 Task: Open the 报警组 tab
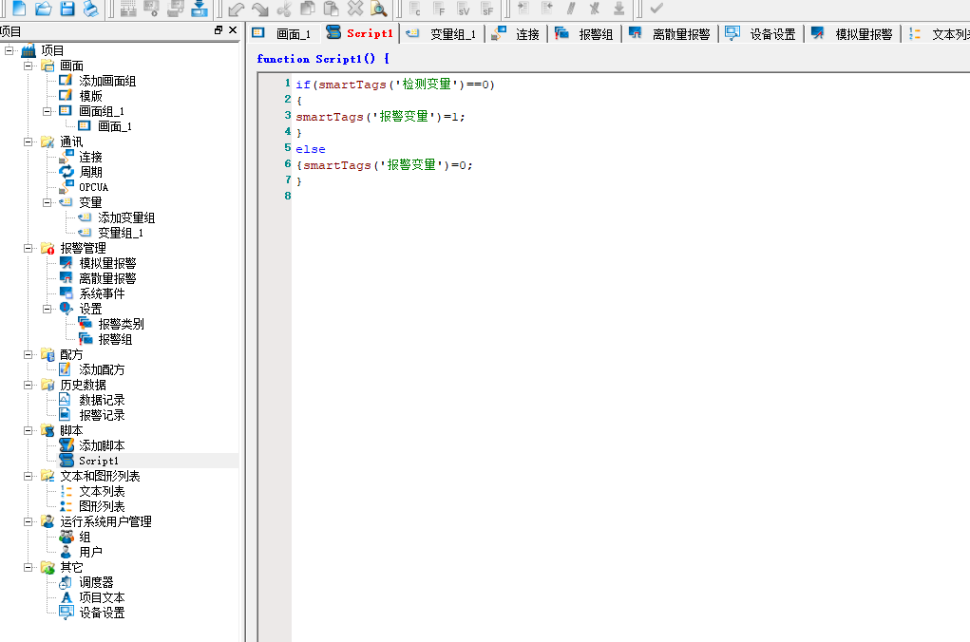(584, 34)
